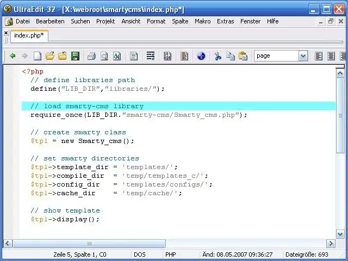The height and width of the screenshot is (261, 348).
Task: Click the '<?php' opening tag line
Action: point(33,71)
